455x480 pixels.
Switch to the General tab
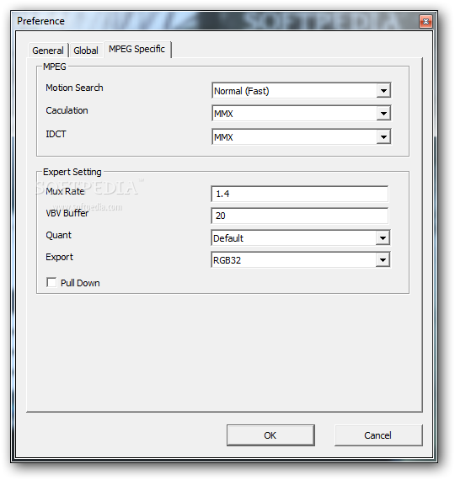click(x=48, y=51)
